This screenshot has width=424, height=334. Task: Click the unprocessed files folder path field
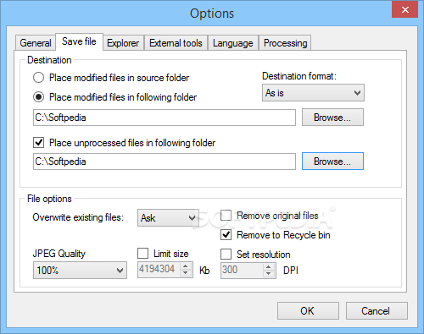[165, 162]
